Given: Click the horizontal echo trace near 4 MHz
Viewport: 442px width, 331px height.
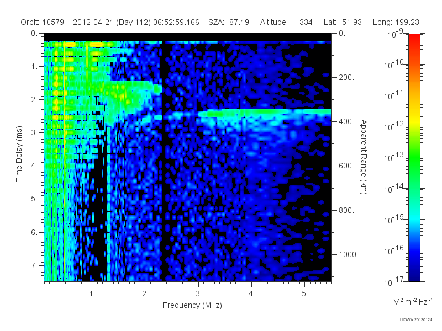Looking at the screenshot, I should click(265, 113).
